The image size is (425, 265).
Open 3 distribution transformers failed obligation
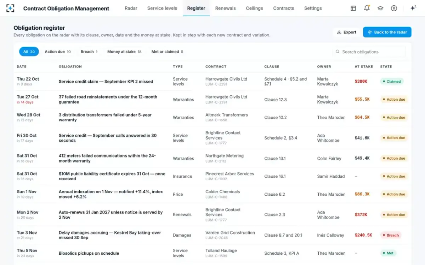coord(212,117)
